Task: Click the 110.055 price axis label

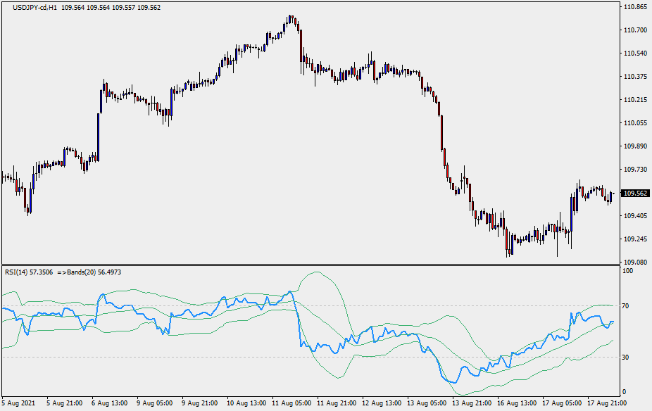Action: [636, 123]
